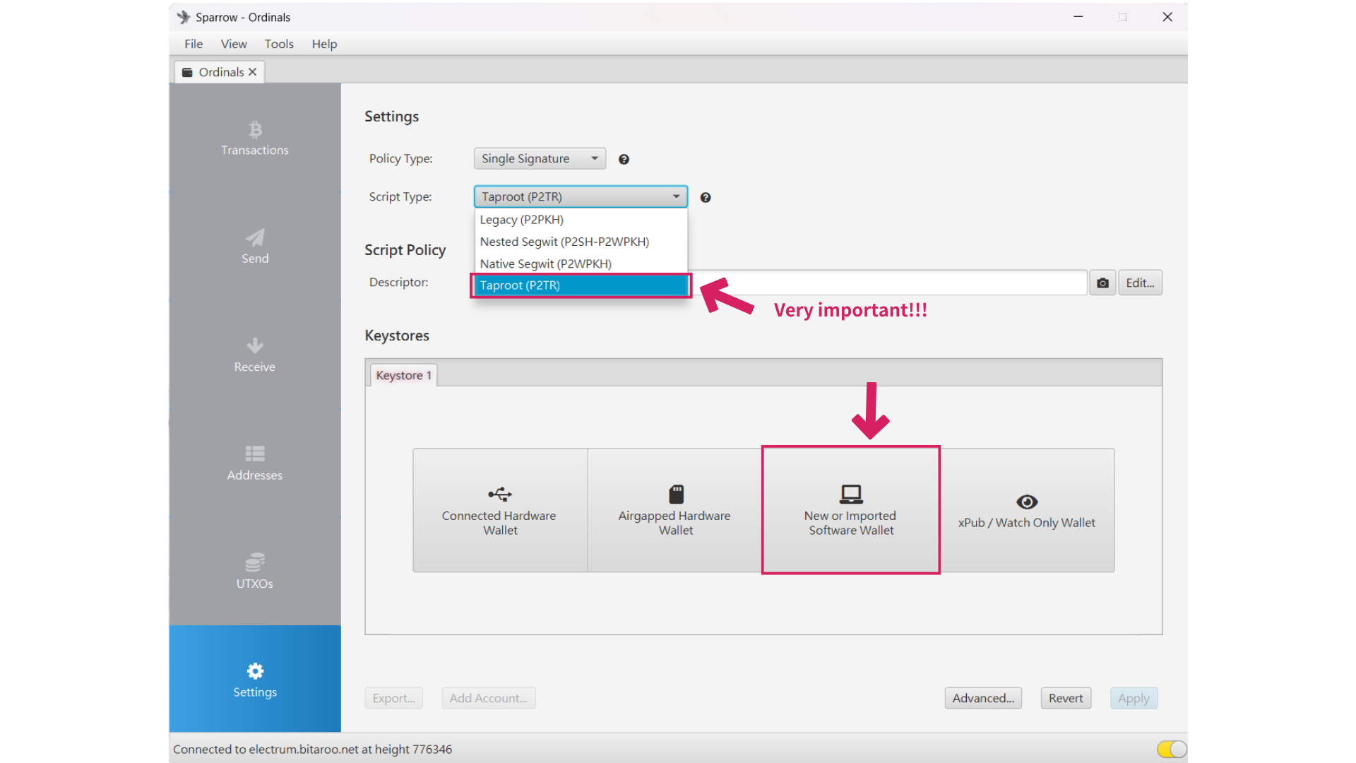This screenshot has width=1356, height=763.
Task: Click the camera scan descriptor icon
Action: pos(1102,283)
